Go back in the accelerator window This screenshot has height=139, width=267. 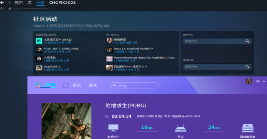click(65, 85)
